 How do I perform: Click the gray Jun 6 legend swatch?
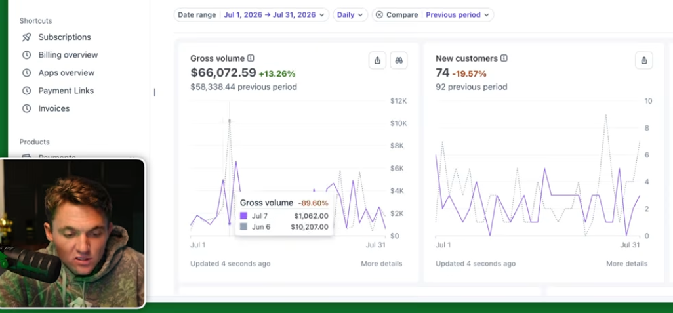[x=243, y=226]
